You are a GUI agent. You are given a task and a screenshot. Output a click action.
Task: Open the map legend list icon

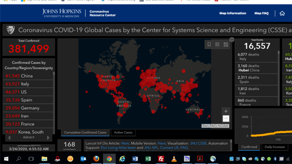217,45
